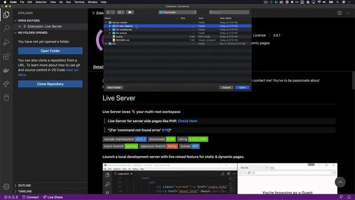The width and height of the screenshot is (355, 200).
Task: Click the travis branch passing badge
Action: [x=120, y=146]
